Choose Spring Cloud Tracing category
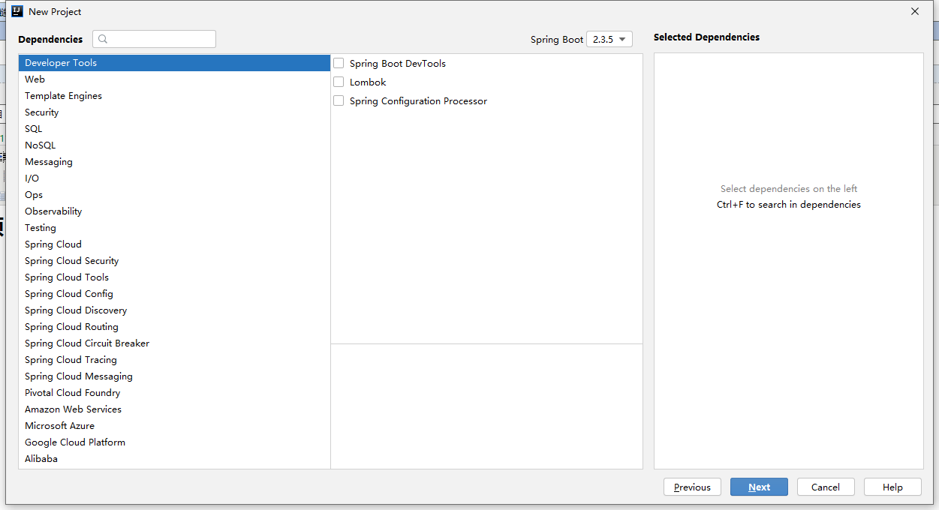Viewport: 939px width, 510px height. coord(174,360)
